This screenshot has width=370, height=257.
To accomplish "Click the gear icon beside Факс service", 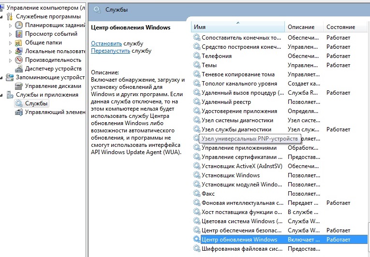I will coord(196,194).
